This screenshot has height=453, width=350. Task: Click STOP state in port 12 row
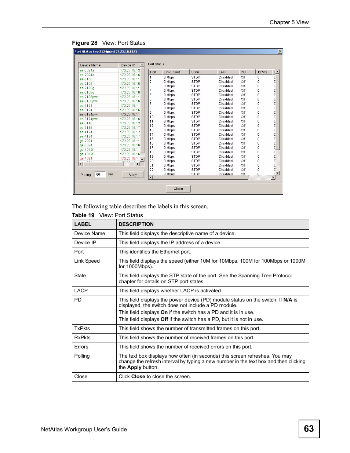pos(196,126)
